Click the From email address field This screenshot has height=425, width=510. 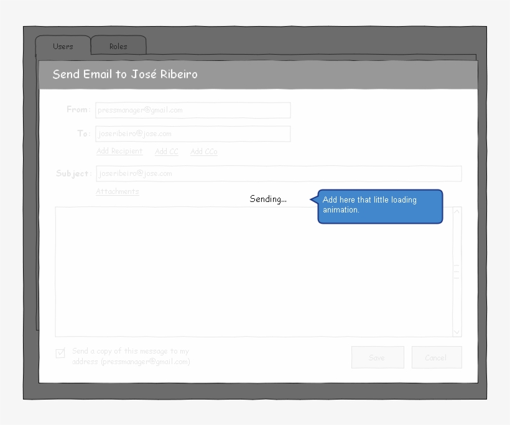coord(193,110)
